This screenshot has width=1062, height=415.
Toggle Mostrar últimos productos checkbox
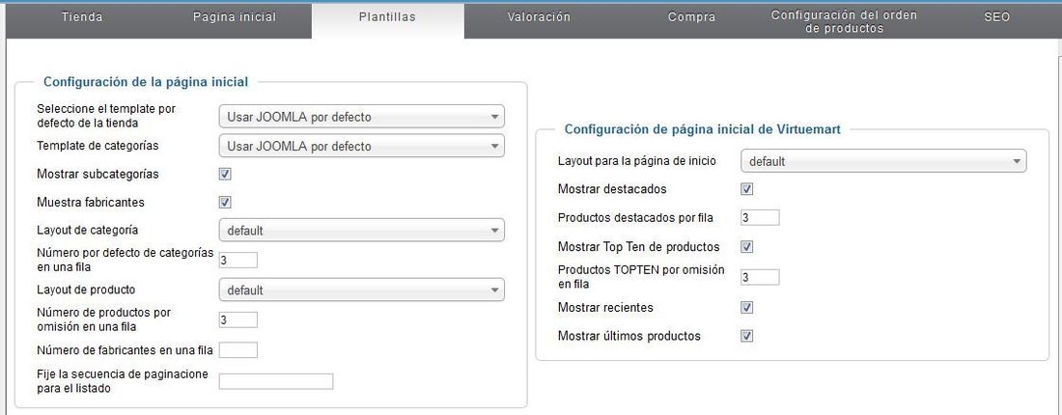[x=747, y=337]
